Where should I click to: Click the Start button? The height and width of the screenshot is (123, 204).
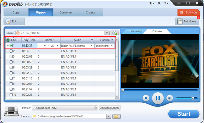(x=184, y=114)
